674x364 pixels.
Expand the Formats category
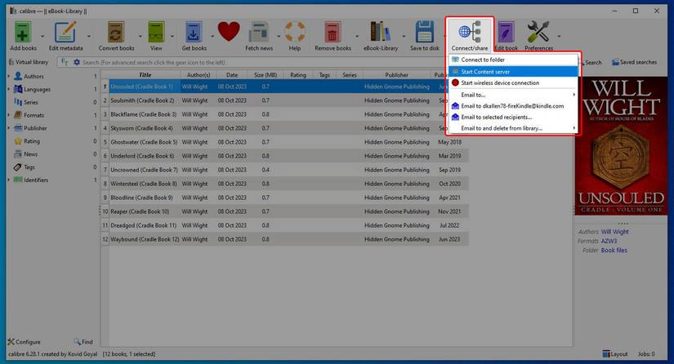(x=9, y=115)
